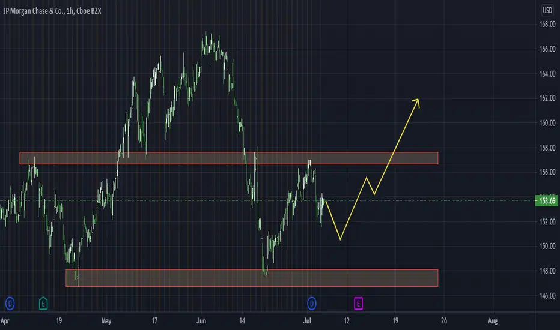The width and height of the screenshot is (560, 330).
Task: Select the upper red resistance zone rectangle
Action: coord(228,158)
